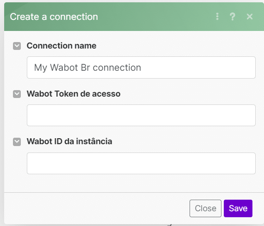The image size is (264, 226).
Task: Click the Wabot ID da instância label
Action: click(x=69, y=141)
